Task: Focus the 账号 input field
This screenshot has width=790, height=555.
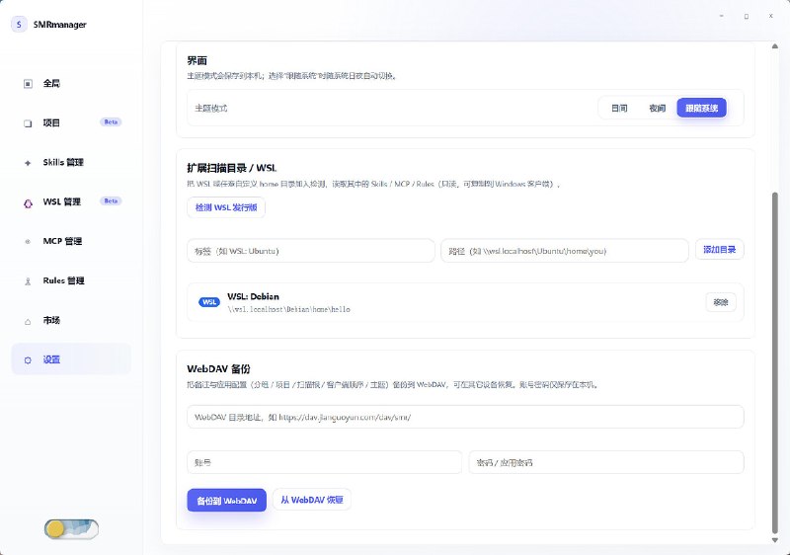Action: pos(325,462)
